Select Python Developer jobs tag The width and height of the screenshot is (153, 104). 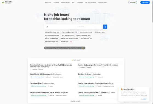[x=52, y=42]
